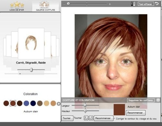Screen dimensions: 162x126
Task: Open the Galerie Coiffure tab
Action: 46,6
